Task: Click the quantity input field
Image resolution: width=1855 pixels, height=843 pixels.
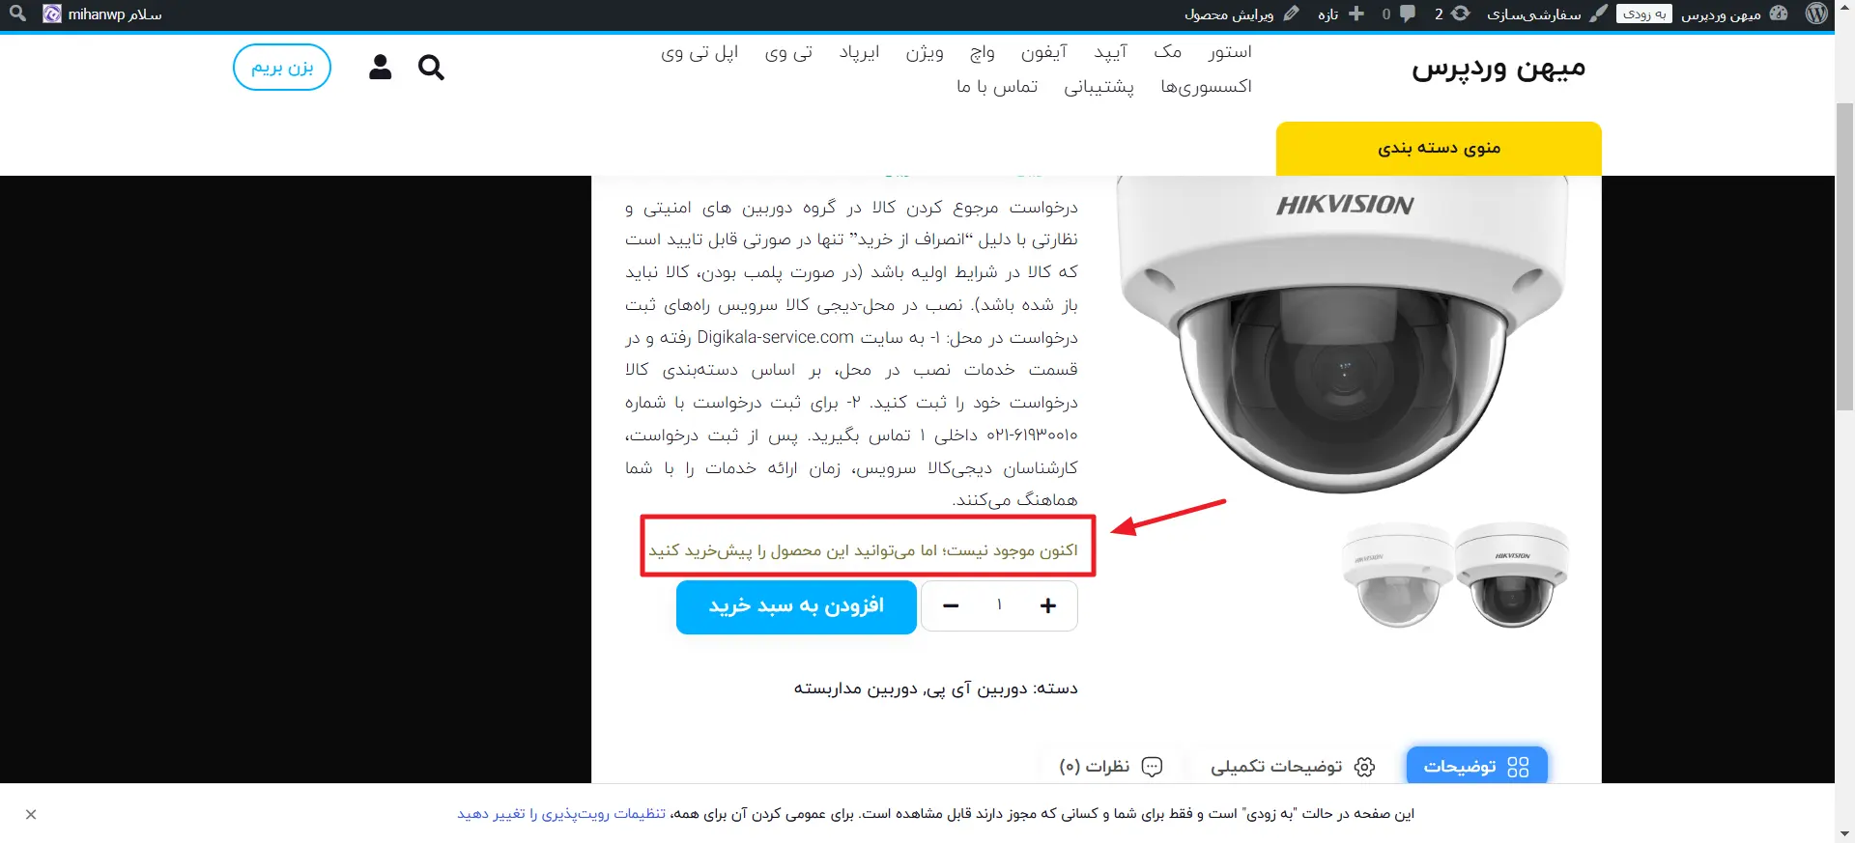Action: (x=999, y=605)
